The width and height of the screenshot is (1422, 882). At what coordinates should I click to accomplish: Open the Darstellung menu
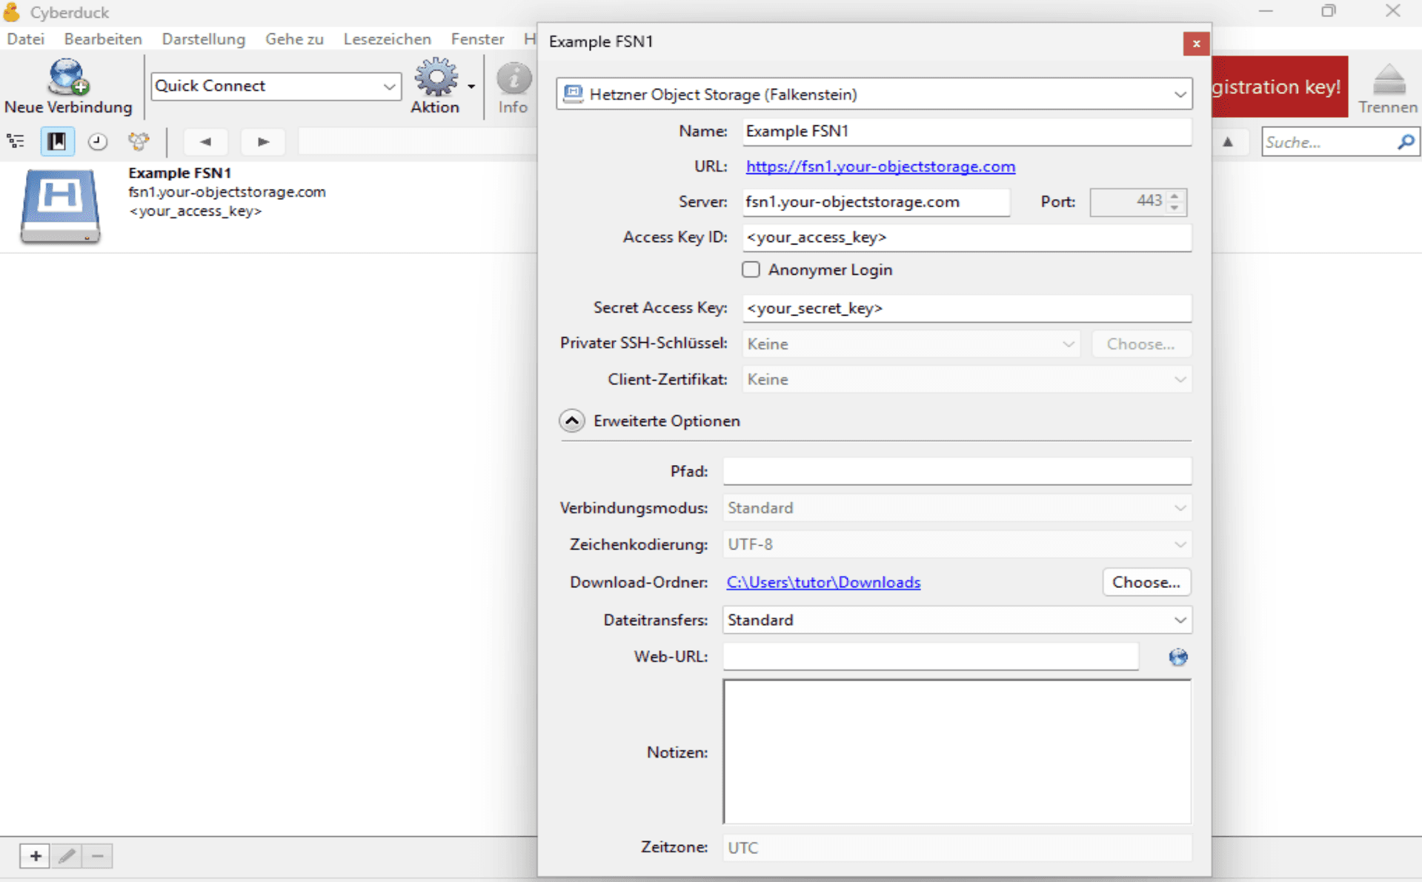[x=203, y=39]
